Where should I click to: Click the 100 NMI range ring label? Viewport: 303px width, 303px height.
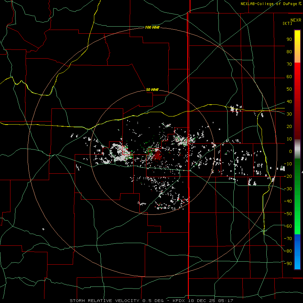(x=152, y=28)
